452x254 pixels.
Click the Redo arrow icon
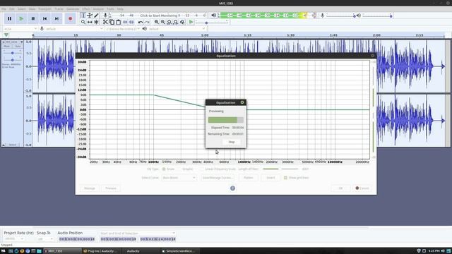pyautogui.click(x=147, y=22)
